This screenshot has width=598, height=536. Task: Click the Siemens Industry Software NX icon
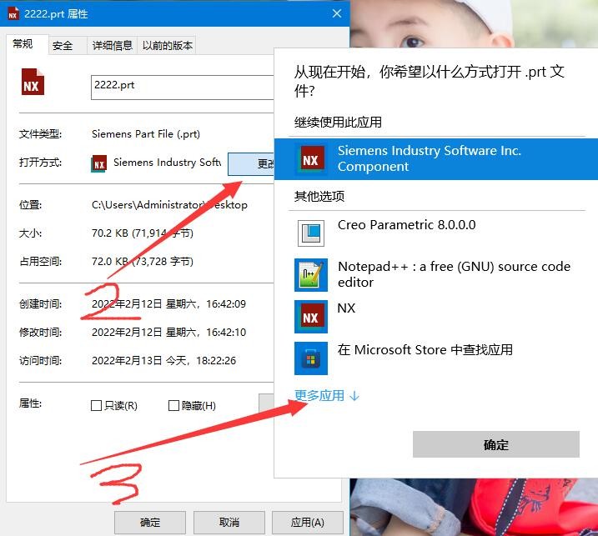(311, 158)
